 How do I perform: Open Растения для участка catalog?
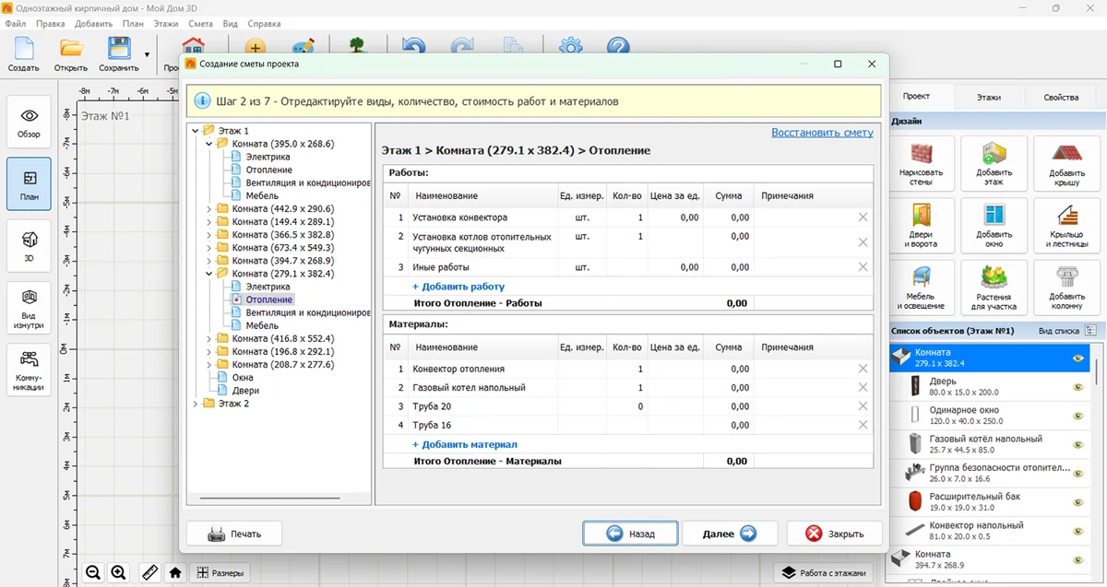(x=994, y=288)
